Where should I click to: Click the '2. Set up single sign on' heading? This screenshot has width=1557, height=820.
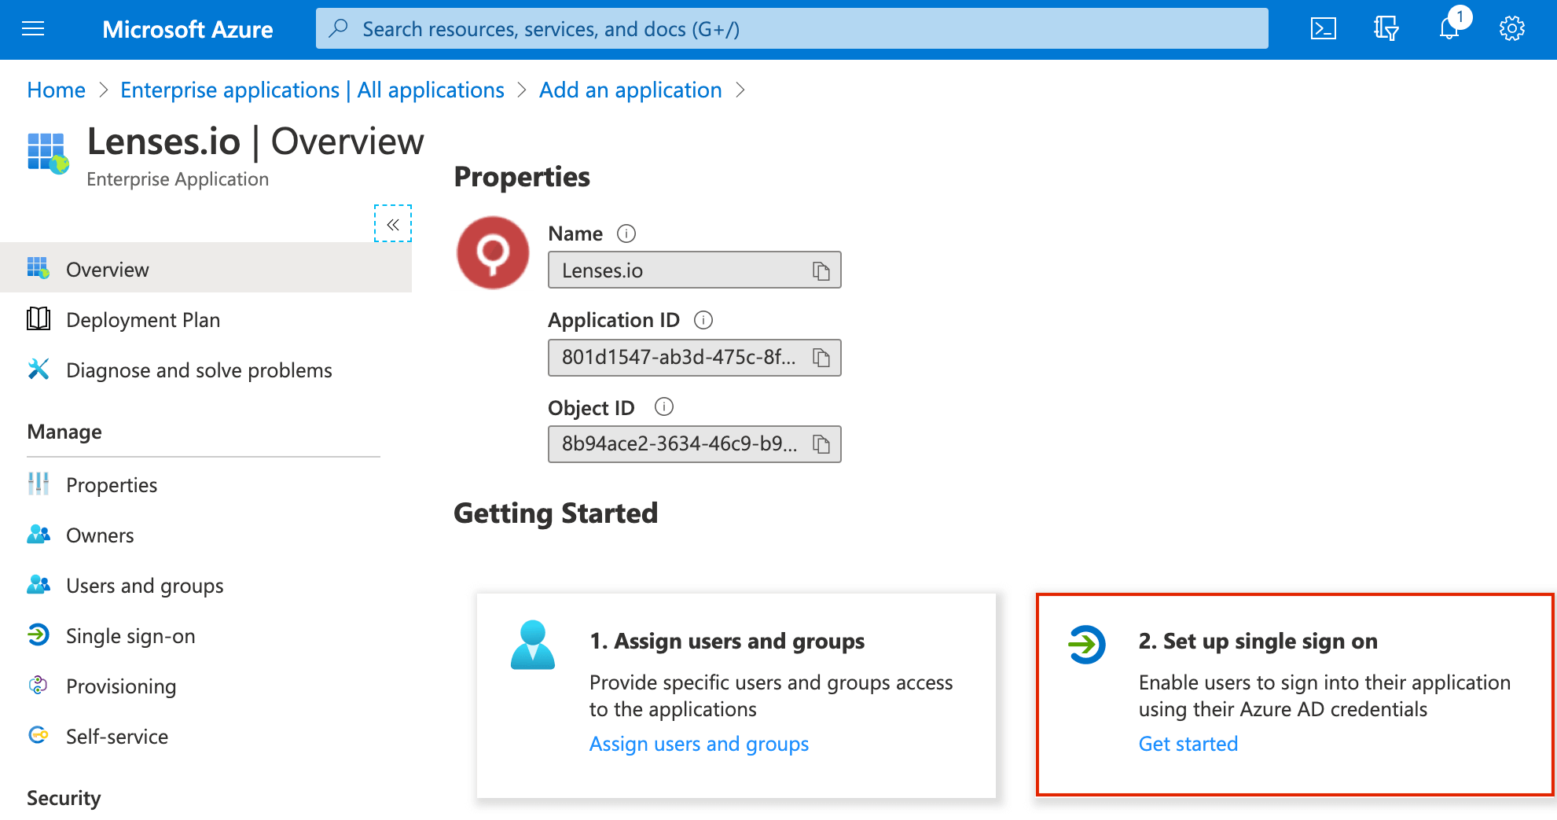[1258, 642]
